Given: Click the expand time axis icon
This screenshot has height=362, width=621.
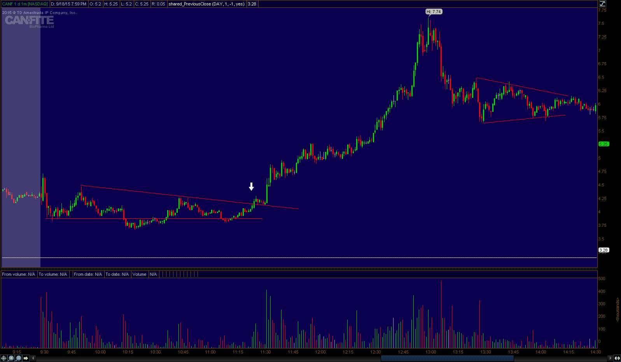Looking at the screenshot, I should click(x=617, y=358).
